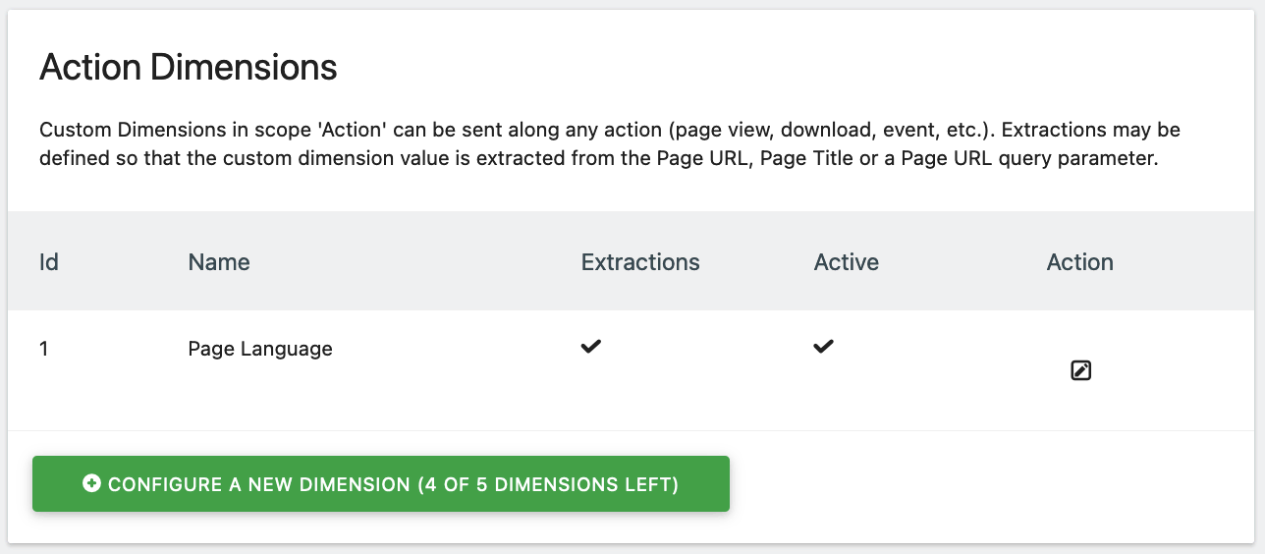Click the Extractions column header
1265x554 pixels.
coord(640,262)
